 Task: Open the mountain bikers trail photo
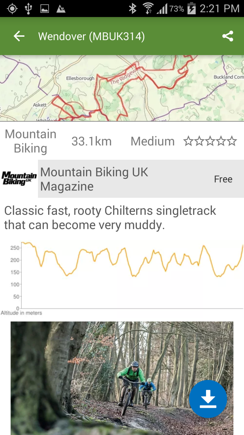point(102,377)
